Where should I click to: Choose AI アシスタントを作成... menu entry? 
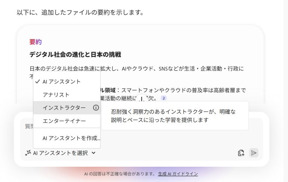(x=71, y=138)
